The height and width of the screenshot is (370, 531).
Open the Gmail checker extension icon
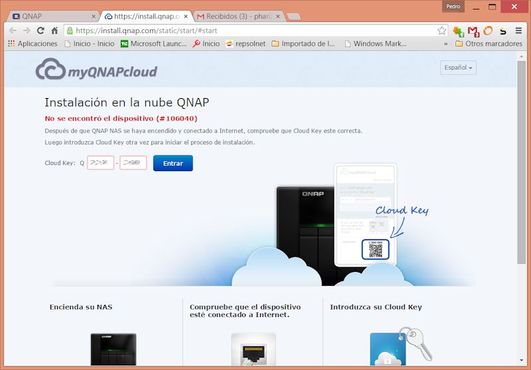[x=473, y=31]
